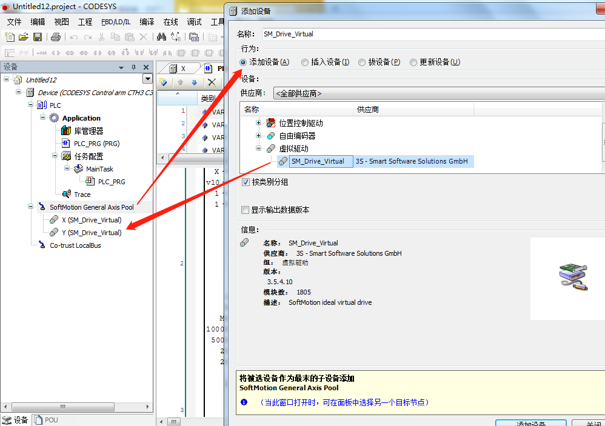Image resolution: width=605 pixels, height=426 pixels.
Task: Click the 添加设备 button at dialog bottom
Action: tap(531, 423)
